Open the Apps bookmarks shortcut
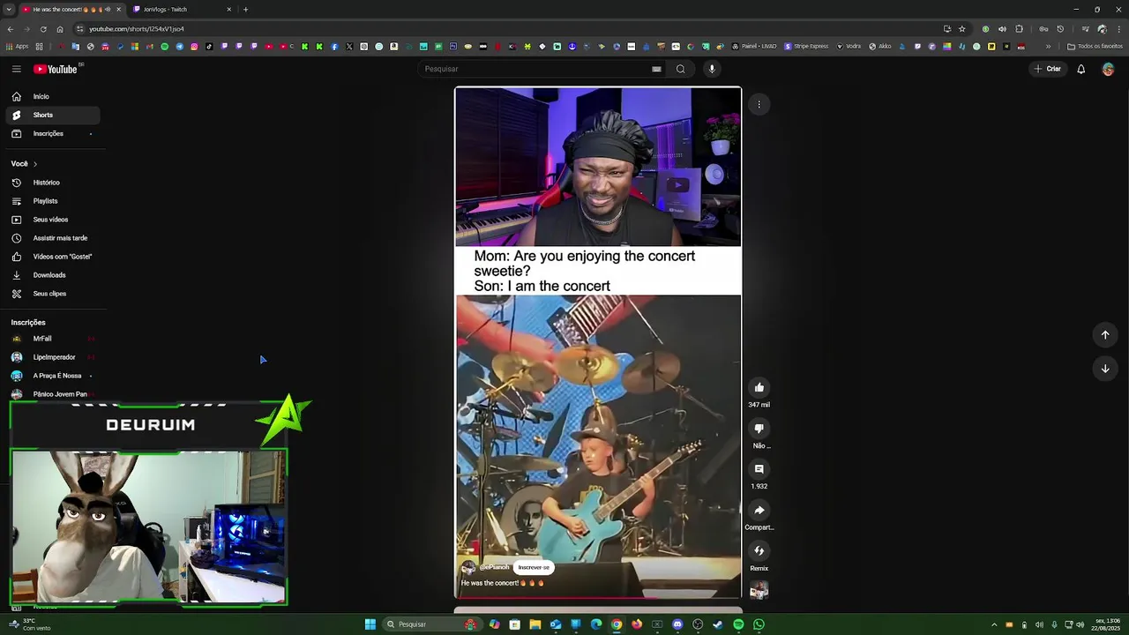1129x635 pixels. coord(17,47)
